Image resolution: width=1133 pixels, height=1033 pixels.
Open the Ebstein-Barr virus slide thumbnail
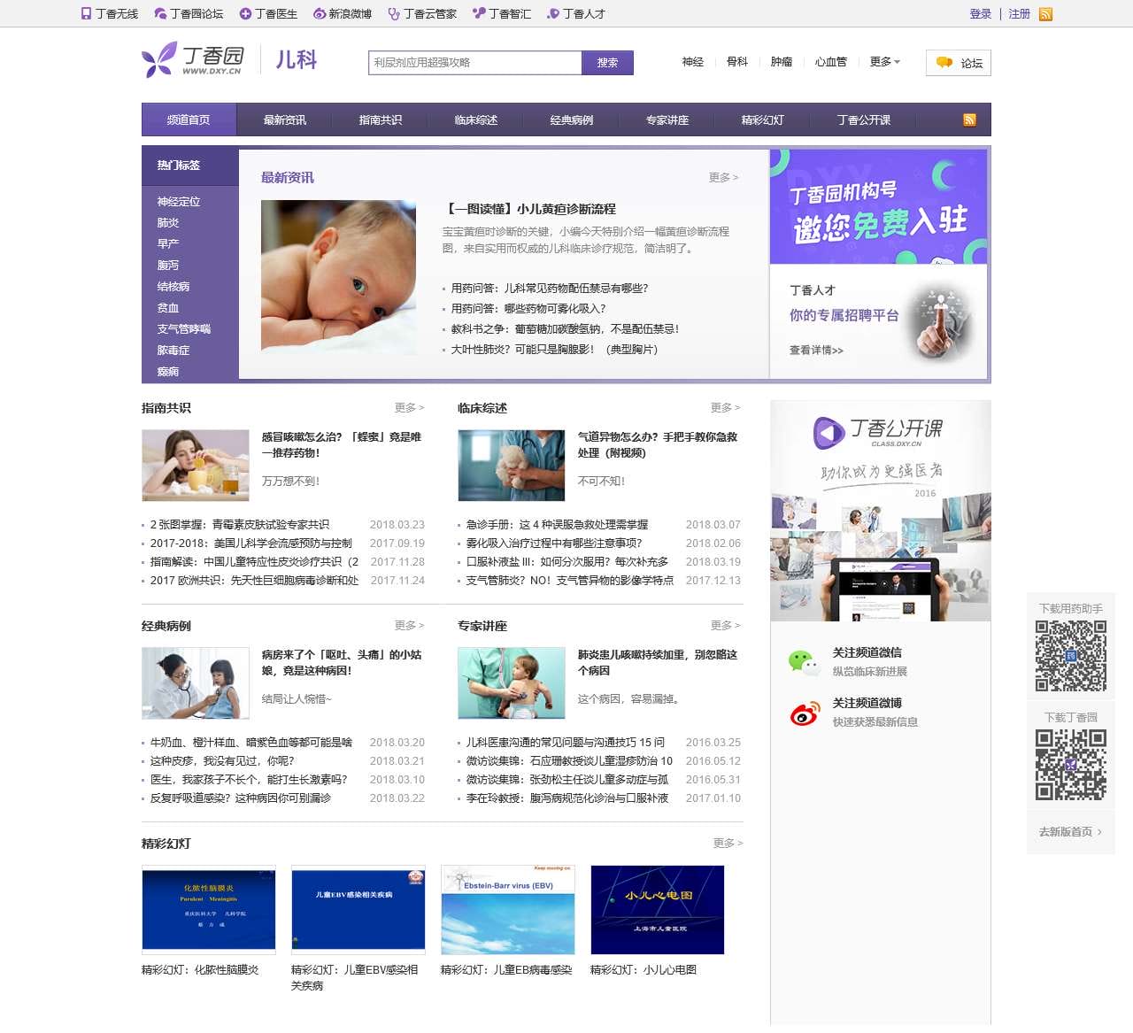coord(508,910)
